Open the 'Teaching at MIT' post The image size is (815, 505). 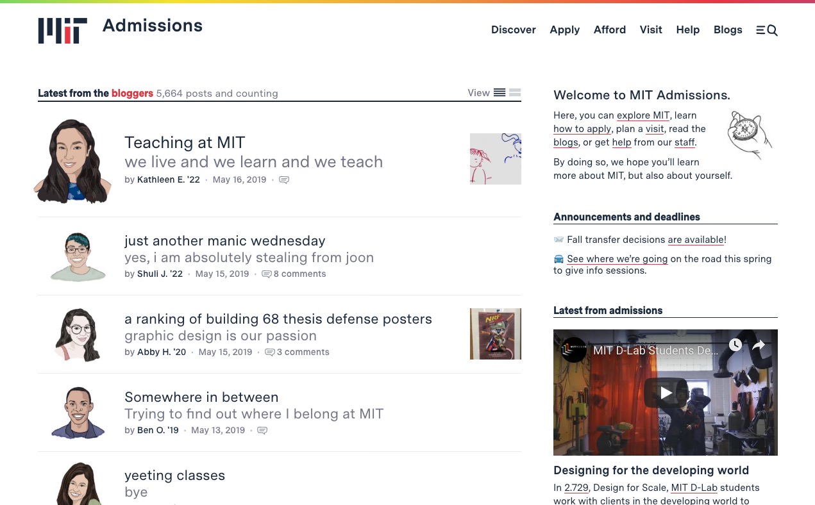(x=185, y=142)
